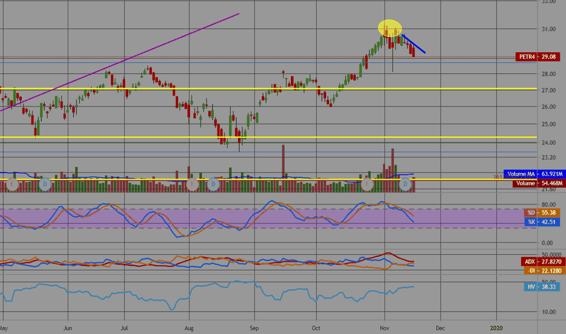Screen dimensions: 566x334
Task: Click the 31.00 price scale value
Action: [x=548, y=29]
